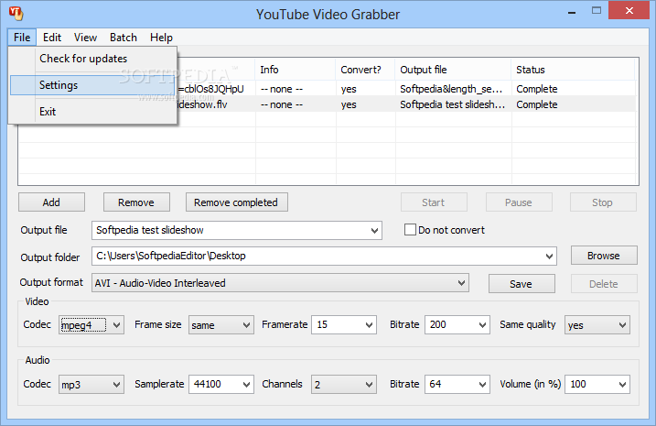Open the Samplerate 44100 dropdown
The width and height of the screenshot is (656, 426).
246,384
